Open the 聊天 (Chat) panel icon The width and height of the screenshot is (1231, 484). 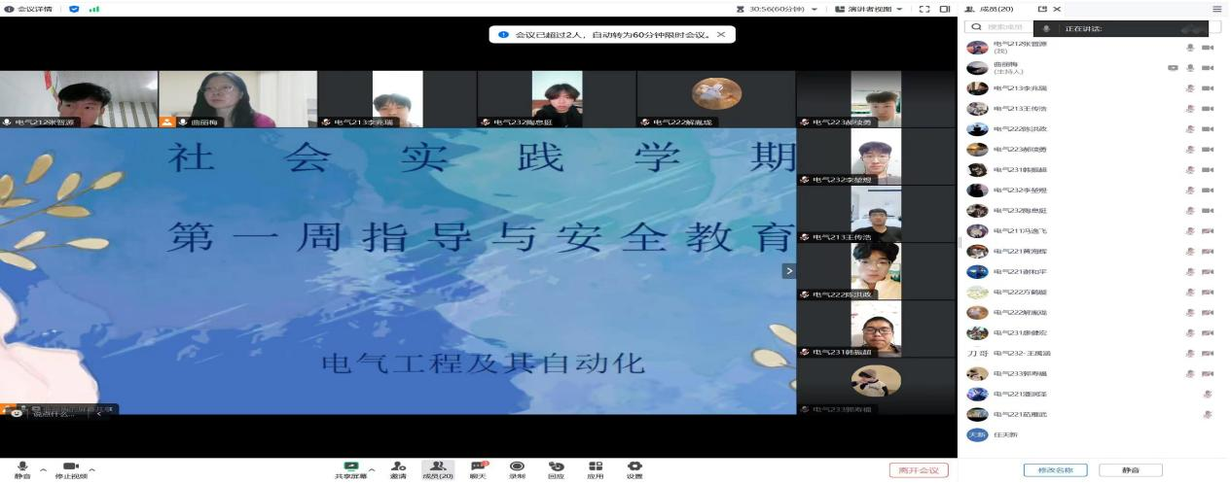pyautogui.click(x=478, y=468)
